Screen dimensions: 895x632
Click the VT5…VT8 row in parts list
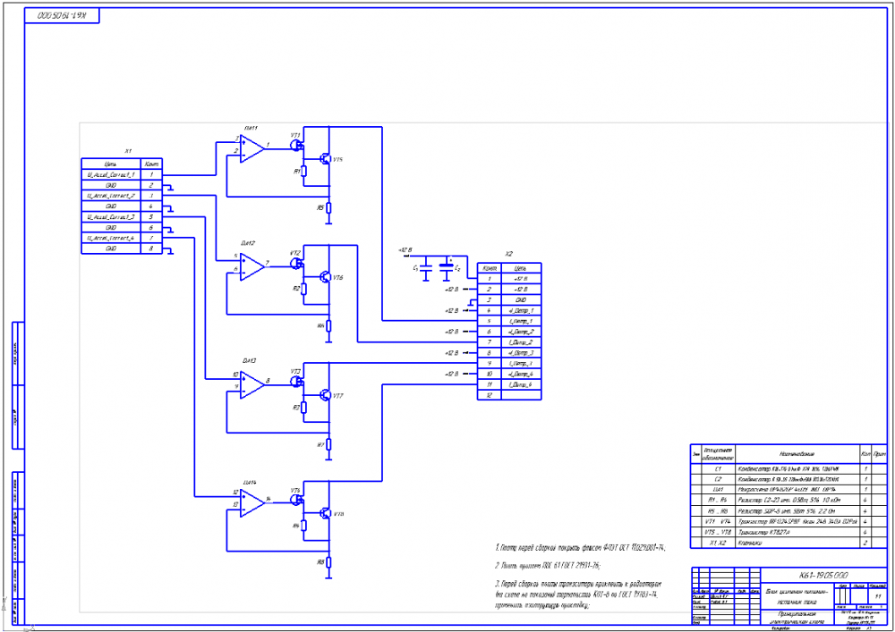click(788, 531)
